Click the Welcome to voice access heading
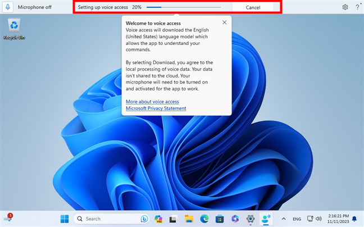364x227 pixels. click(x=153, y=23)
